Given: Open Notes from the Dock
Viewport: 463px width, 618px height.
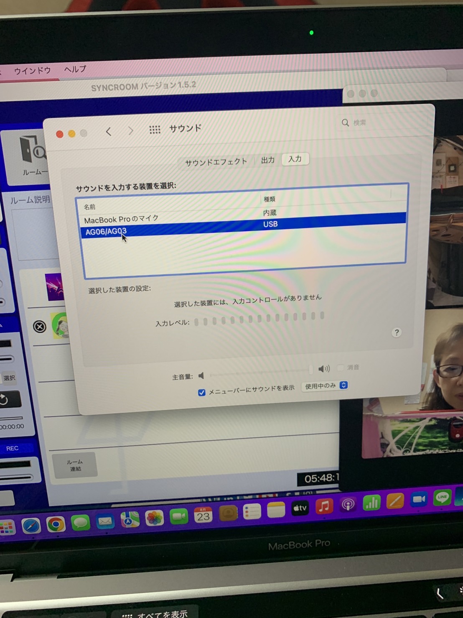Looking at the screenshot, I should 276,510.
